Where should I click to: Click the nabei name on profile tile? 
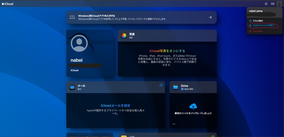click(77, 60)
